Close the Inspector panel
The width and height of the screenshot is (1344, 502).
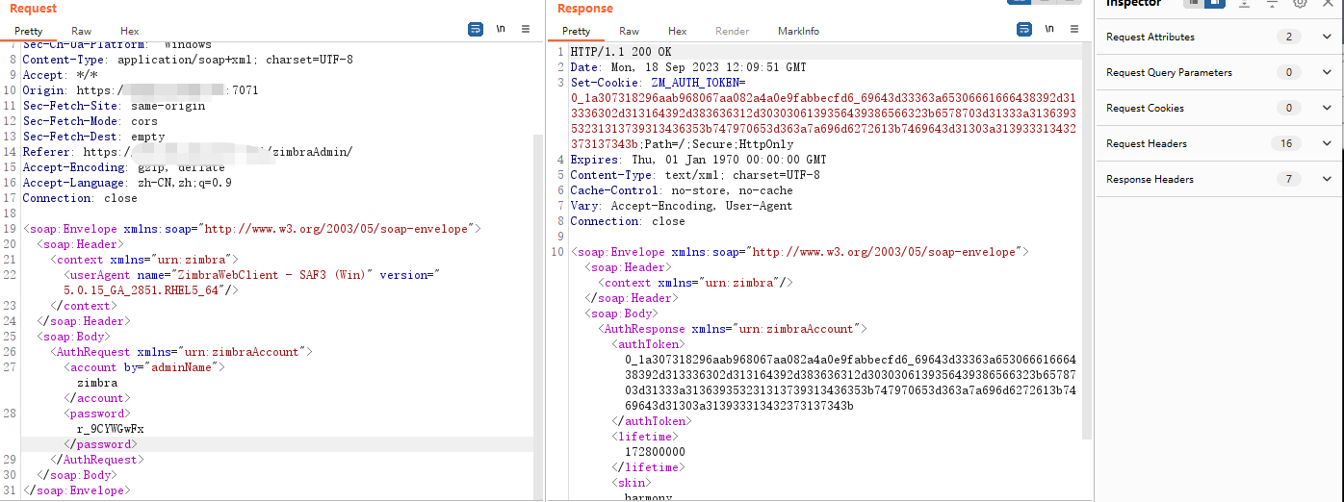pos(1328,3)
